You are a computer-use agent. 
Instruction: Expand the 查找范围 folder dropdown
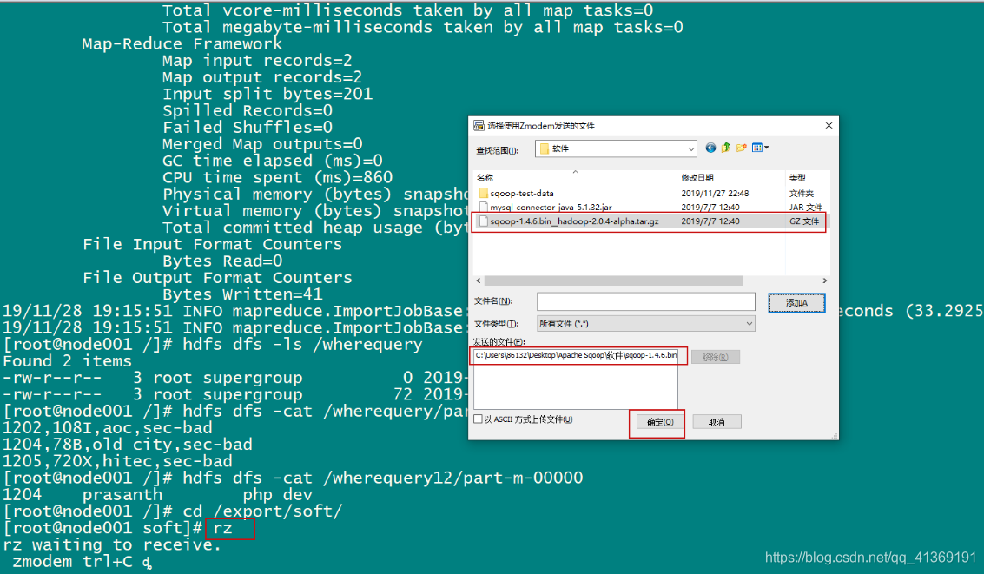(690, 149)
